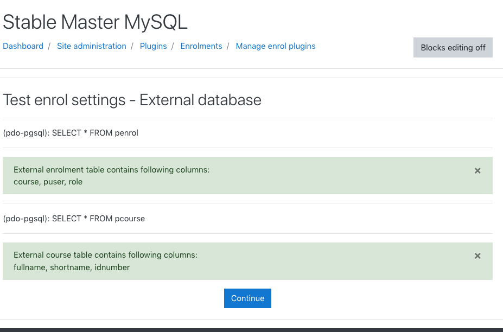This screenshot has width=503, height=332.
Task: Click 'External course table contains following columns' text
Action: click(x=106, y=255)
